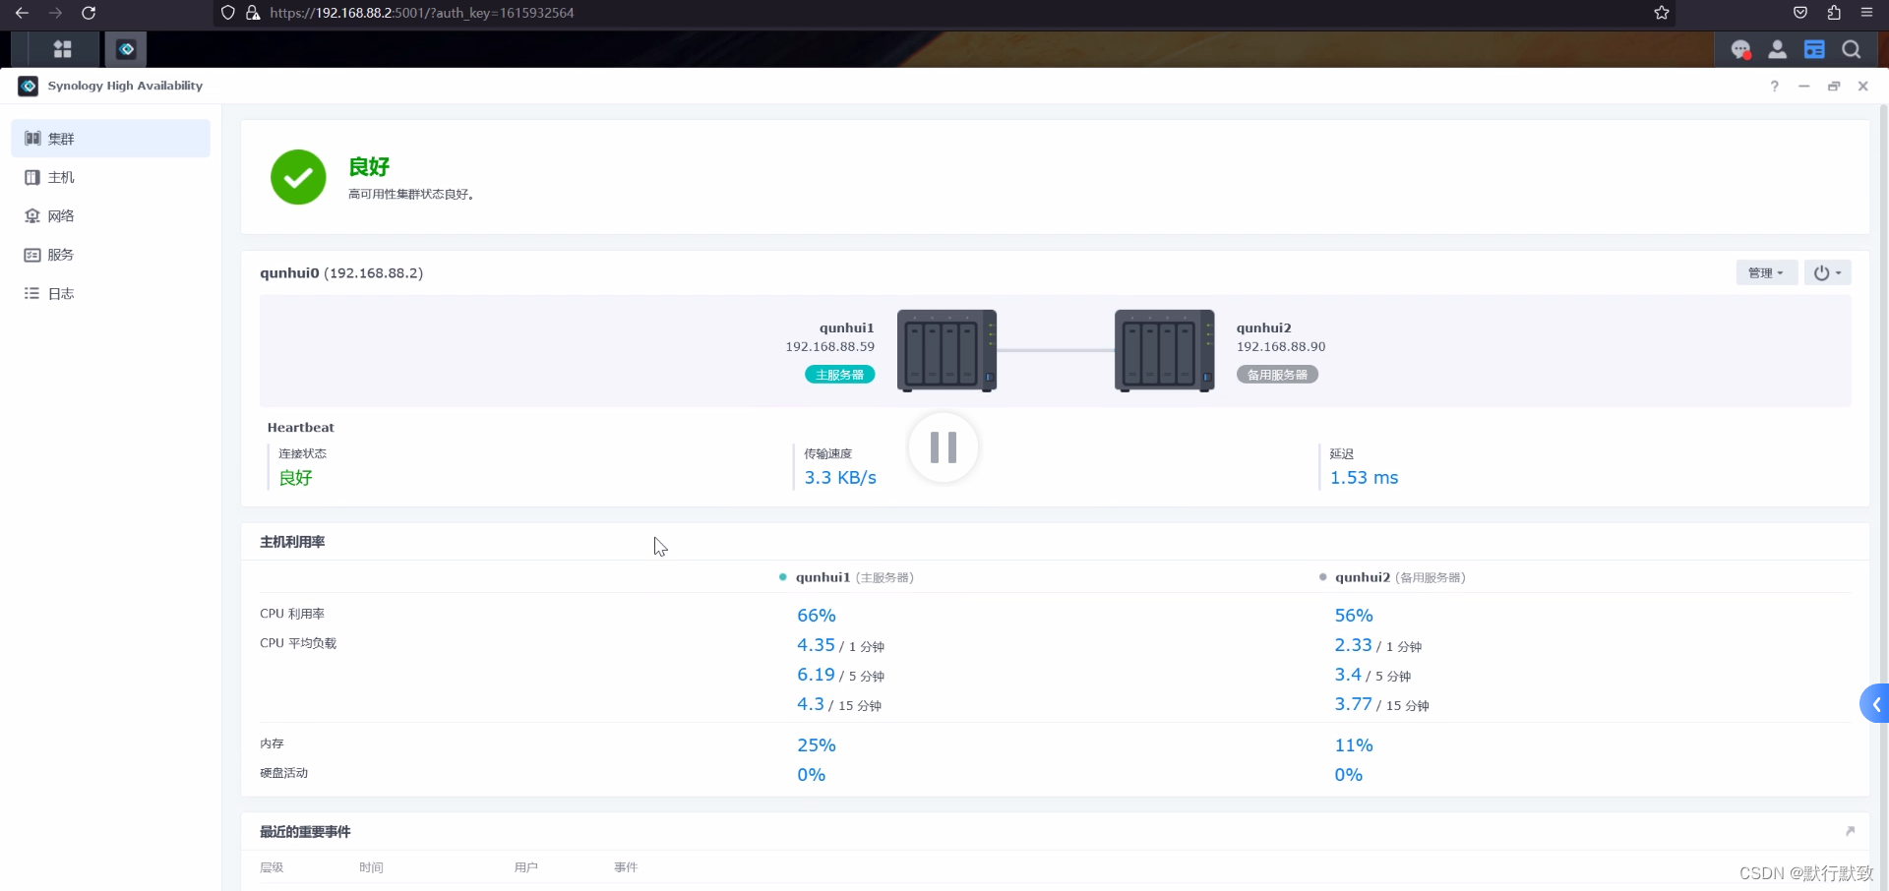Open the browser hamburger menu

click(x=1866, y=13)
